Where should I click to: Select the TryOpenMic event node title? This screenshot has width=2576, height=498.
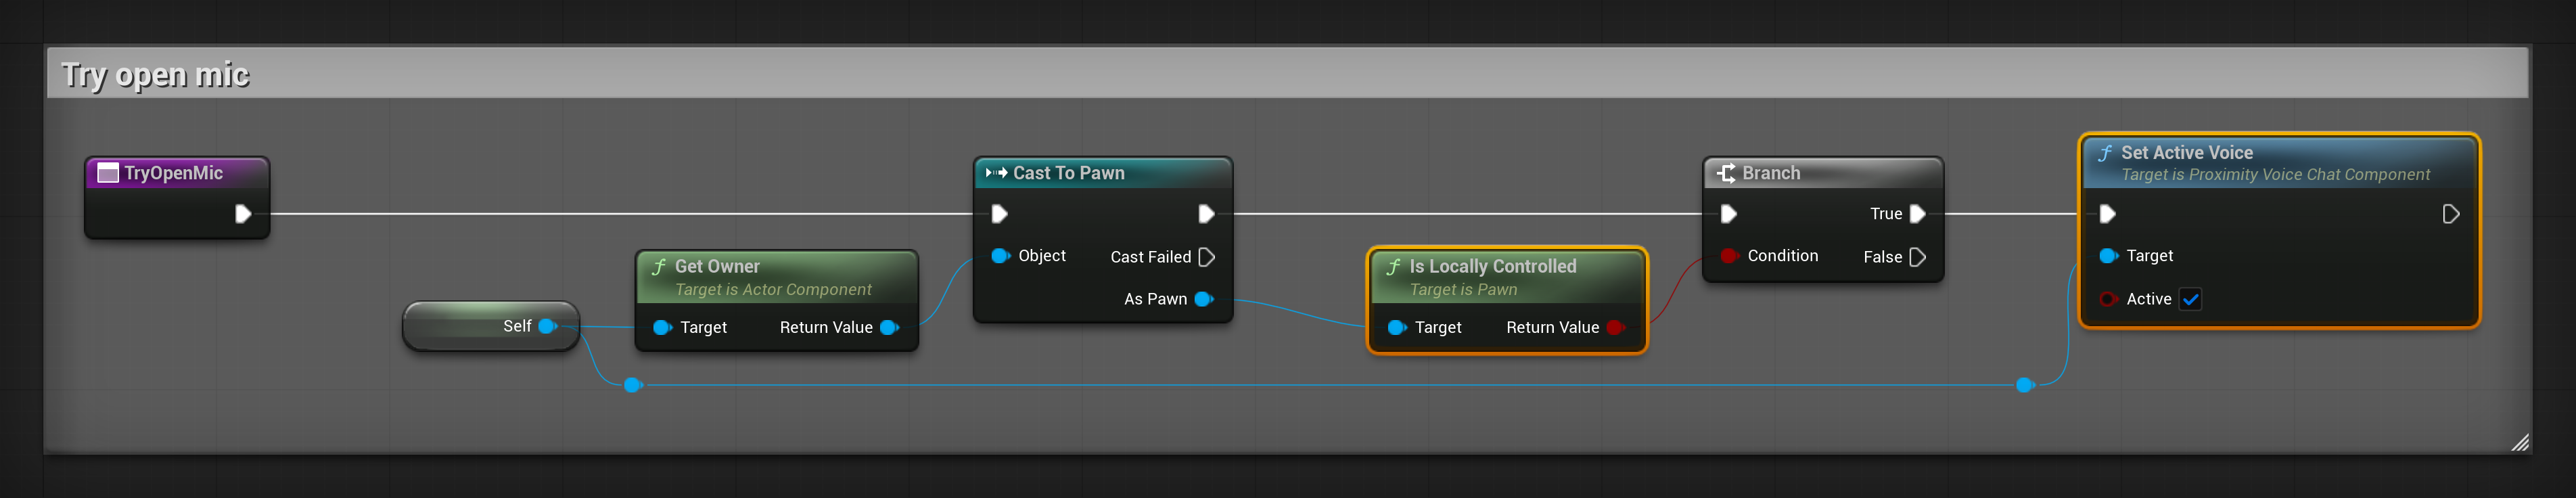pyautogui.click(x=174, y=173)
